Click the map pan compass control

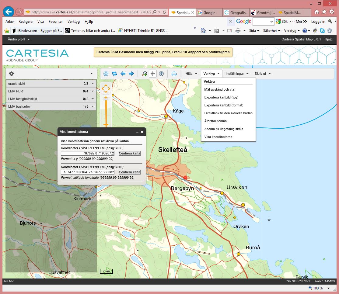pyautogui.click(x=106, y=88)
